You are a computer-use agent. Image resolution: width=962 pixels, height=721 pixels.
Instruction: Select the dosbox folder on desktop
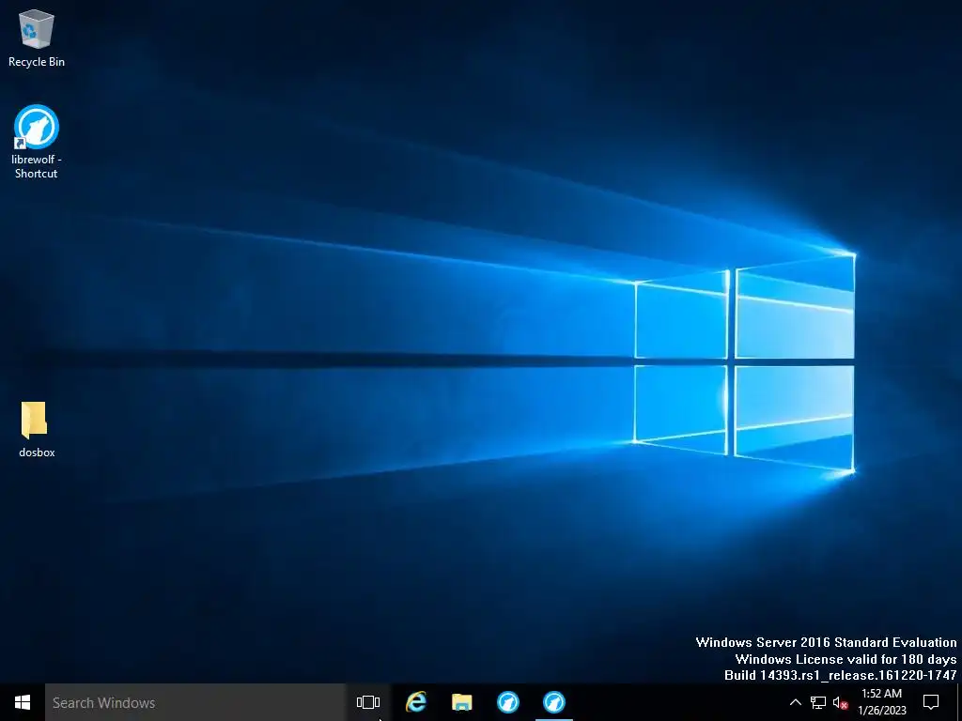click(x=37, y=429)
